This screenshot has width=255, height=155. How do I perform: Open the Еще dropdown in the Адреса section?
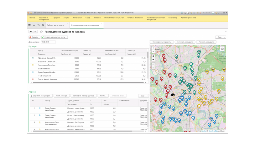click(143, 96)
